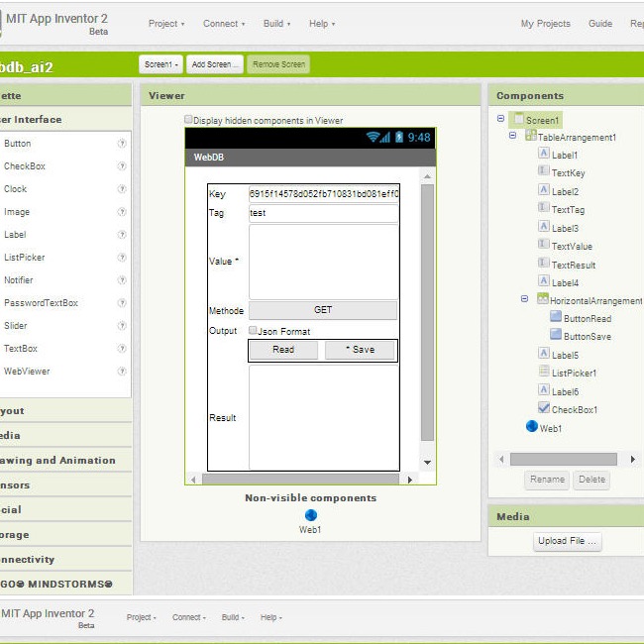Click Upload File button in Media
The height and width of the screenshot is (644, 644).
tap(567, 541)
